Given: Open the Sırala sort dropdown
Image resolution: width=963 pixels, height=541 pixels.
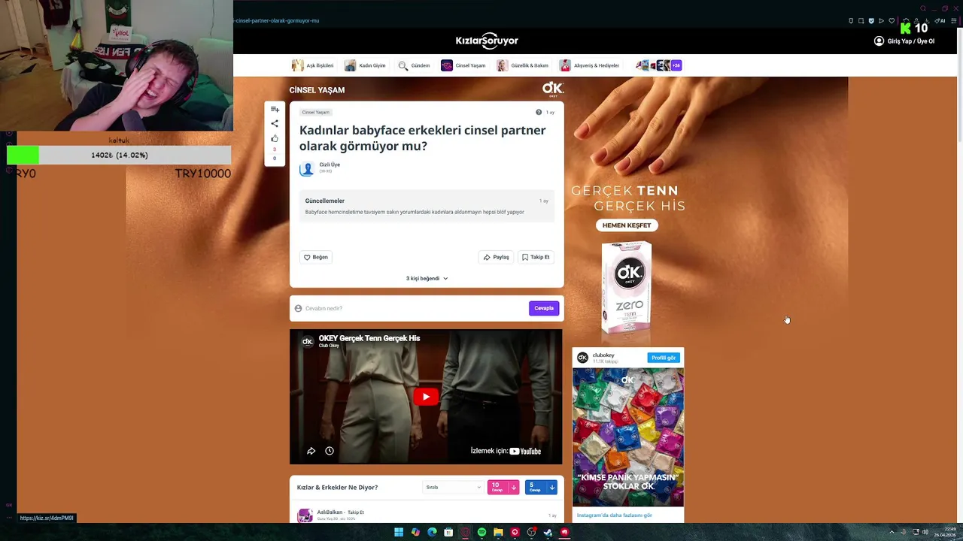Looking at the screenshot, I should (453, 487).
